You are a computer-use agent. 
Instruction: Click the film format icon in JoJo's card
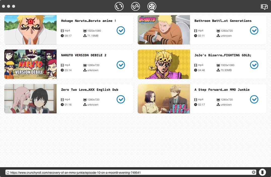(x=196, y=65)
